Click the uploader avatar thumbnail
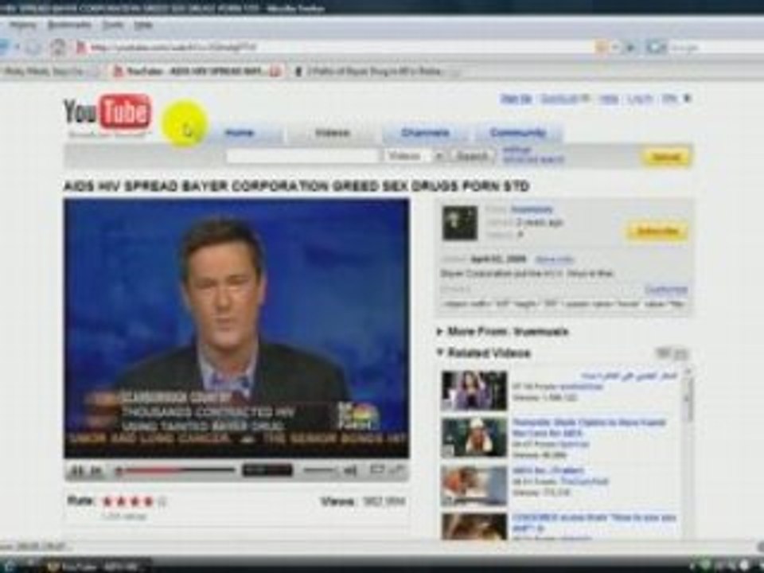Image resolution: width=764 pixels, height=573 pixels. click(x=459, y=223)
